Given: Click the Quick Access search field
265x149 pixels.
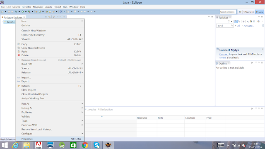Looking at the screenshot, I should pos(228,12).
